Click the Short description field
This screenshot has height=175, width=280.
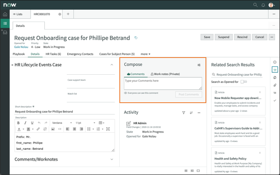click(x=64, y=111)
